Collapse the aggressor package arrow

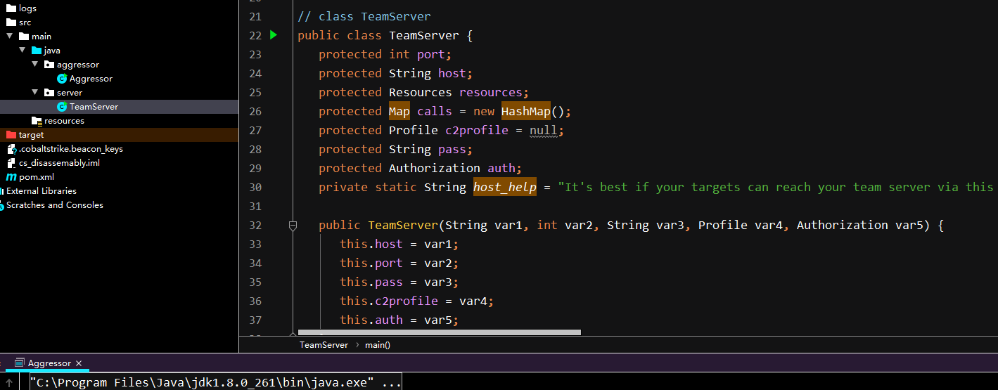coord(35,65)
